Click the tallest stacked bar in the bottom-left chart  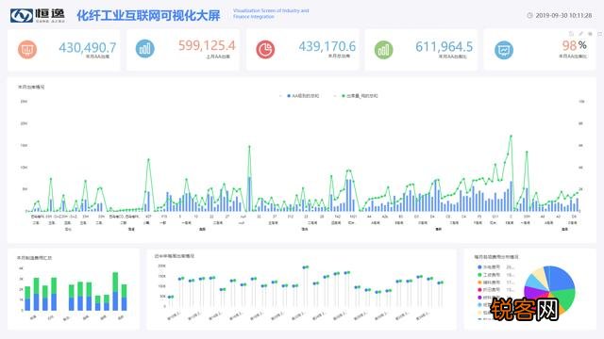[115, 291]
